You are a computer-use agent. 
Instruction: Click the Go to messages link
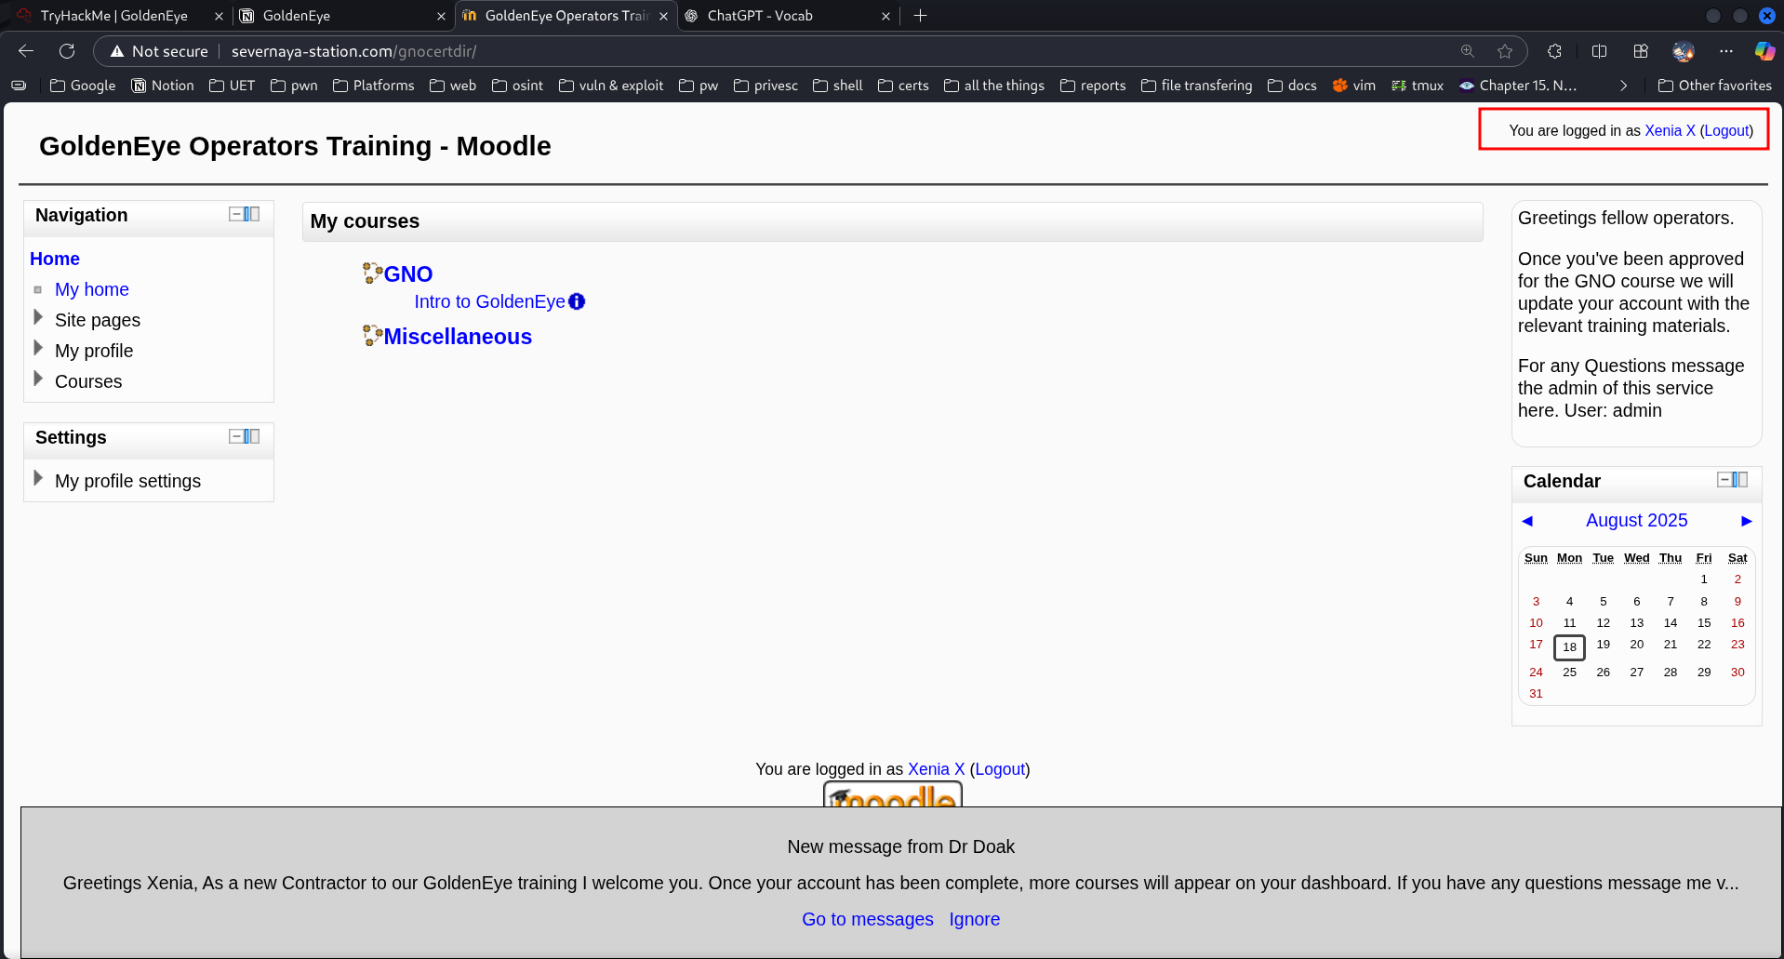pyautogui.click(x=867, y=919)
